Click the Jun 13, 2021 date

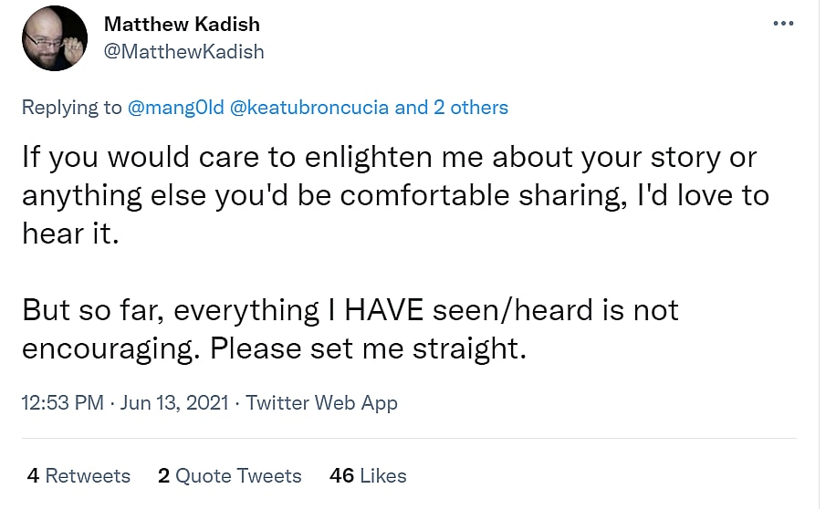(175, 402)
